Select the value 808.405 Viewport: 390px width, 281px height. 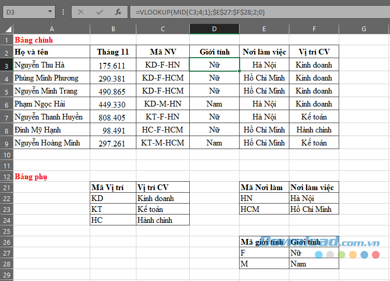(113, 116)
